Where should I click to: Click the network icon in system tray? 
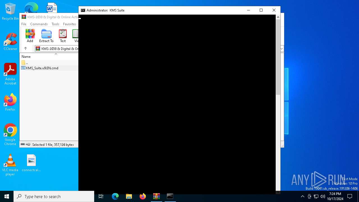pyautogui.click(x=316, y=196)
